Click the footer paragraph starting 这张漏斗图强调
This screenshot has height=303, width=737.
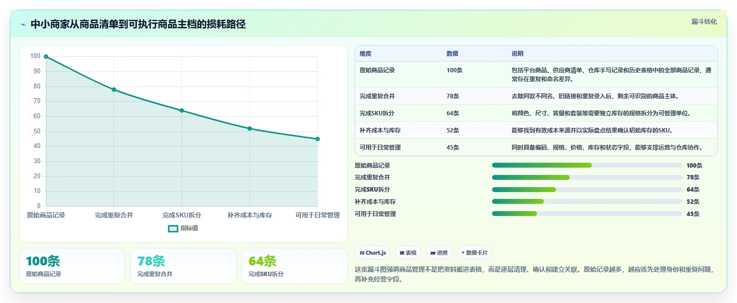[x=534, y=275]
